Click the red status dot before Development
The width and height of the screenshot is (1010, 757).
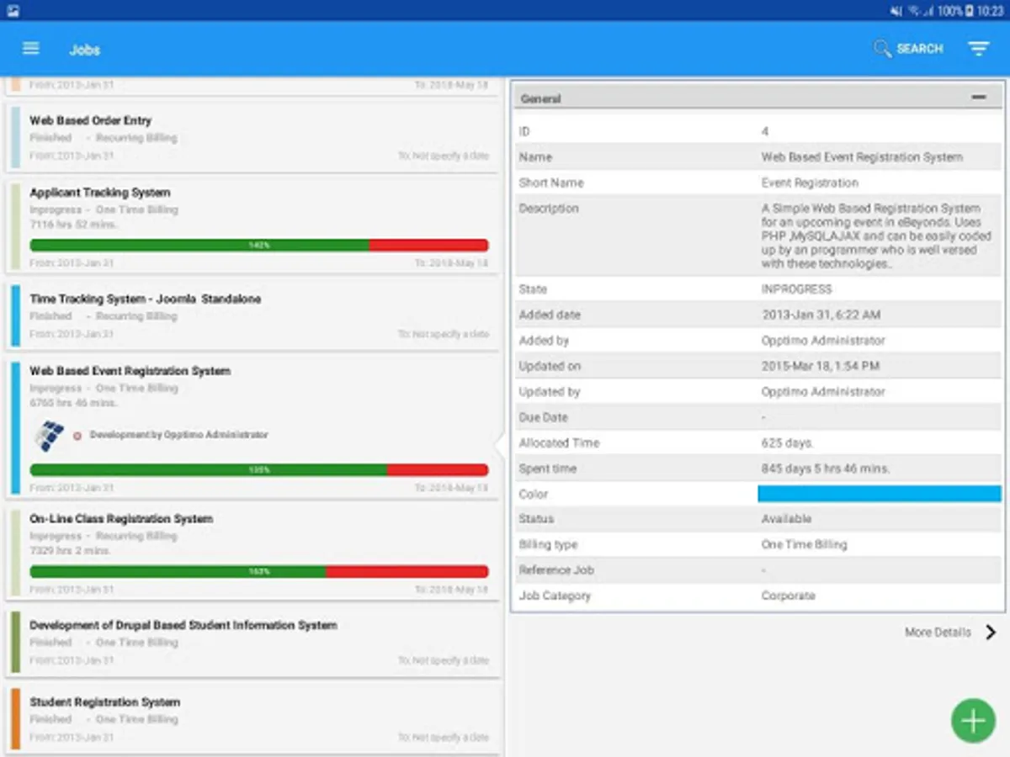click(x=77, y=436)
